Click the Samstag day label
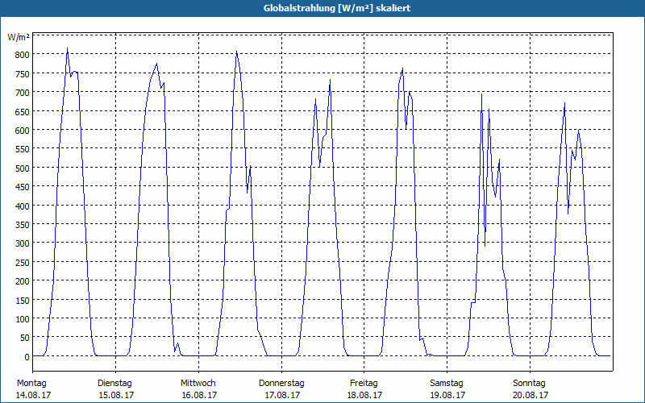Image resolution: width=645 pixels, height=403 pixels. 447,384
